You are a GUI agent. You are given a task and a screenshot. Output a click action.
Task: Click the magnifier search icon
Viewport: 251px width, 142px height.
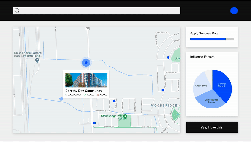pyautogui.click(x=17, y=11)
